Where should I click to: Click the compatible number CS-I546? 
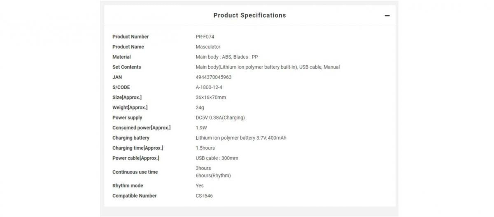[204, 196]
